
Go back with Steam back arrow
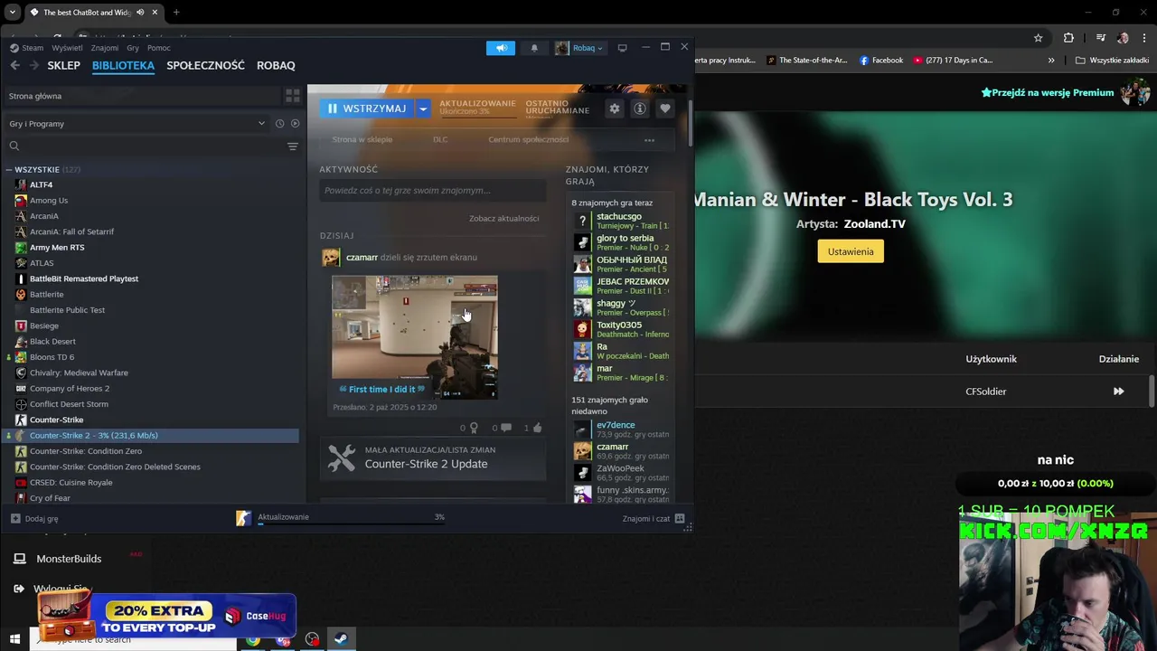[14, 65]
